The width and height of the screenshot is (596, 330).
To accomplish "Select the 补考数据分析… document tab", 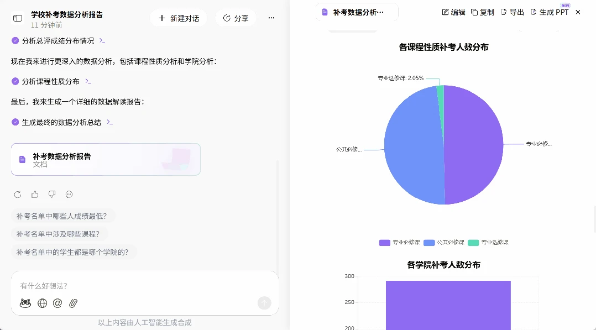I will point(357,12).
